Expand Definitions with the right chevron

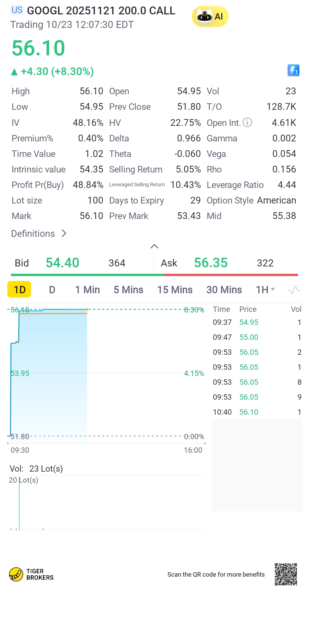64,233
